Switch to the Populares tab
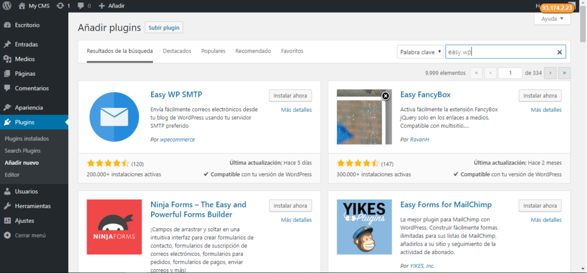Viewport: 587px width, 273px height. coord(213,51)
